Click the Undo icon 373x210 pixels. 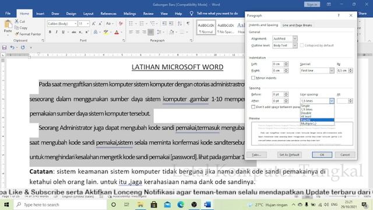point(12,48)
